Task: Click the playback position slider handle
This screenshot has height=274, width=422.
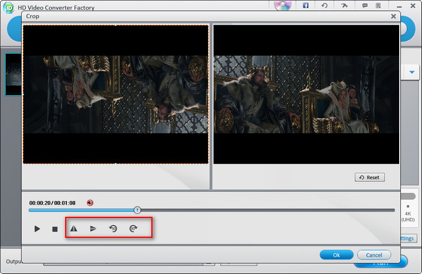Action: (137, 210)
